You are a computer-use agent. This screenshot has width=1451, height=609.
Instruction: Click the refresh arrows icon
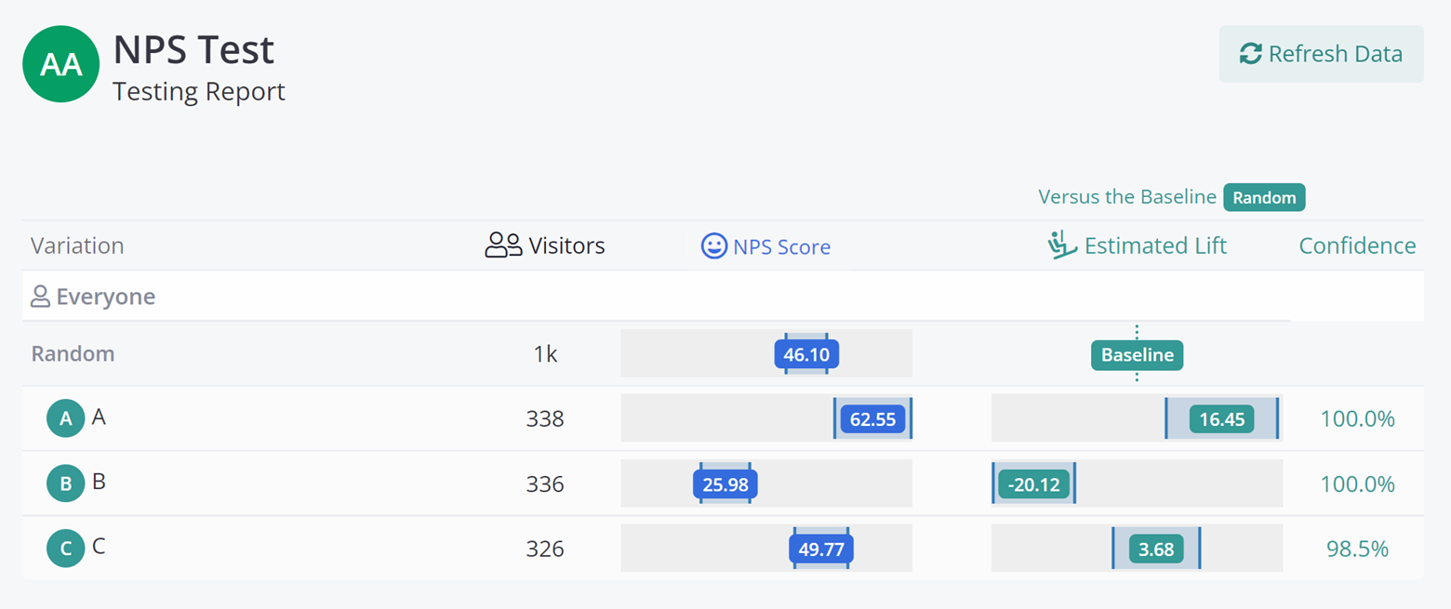[x=1251, y=54]
